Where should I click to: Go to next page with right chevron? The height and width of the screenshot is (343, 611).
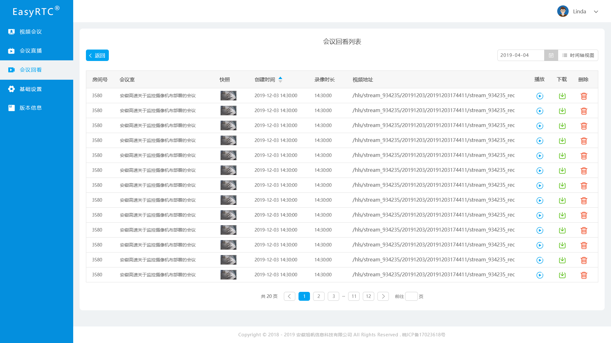(x=383, y=296)
